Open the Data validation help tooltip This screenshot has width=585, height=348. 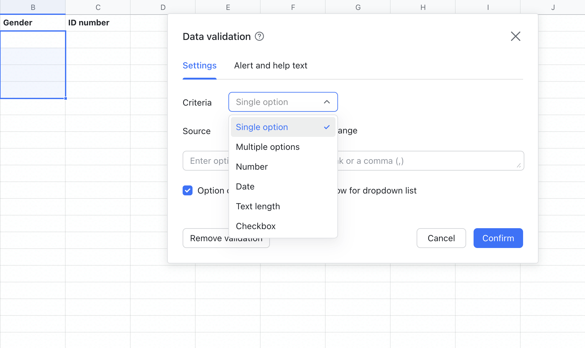tap(259, 36)
